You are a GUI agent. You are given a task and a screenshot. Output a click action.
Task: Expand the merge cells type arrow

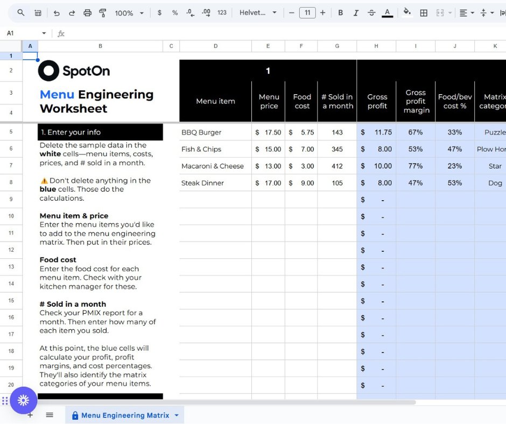tap(450, 13)
